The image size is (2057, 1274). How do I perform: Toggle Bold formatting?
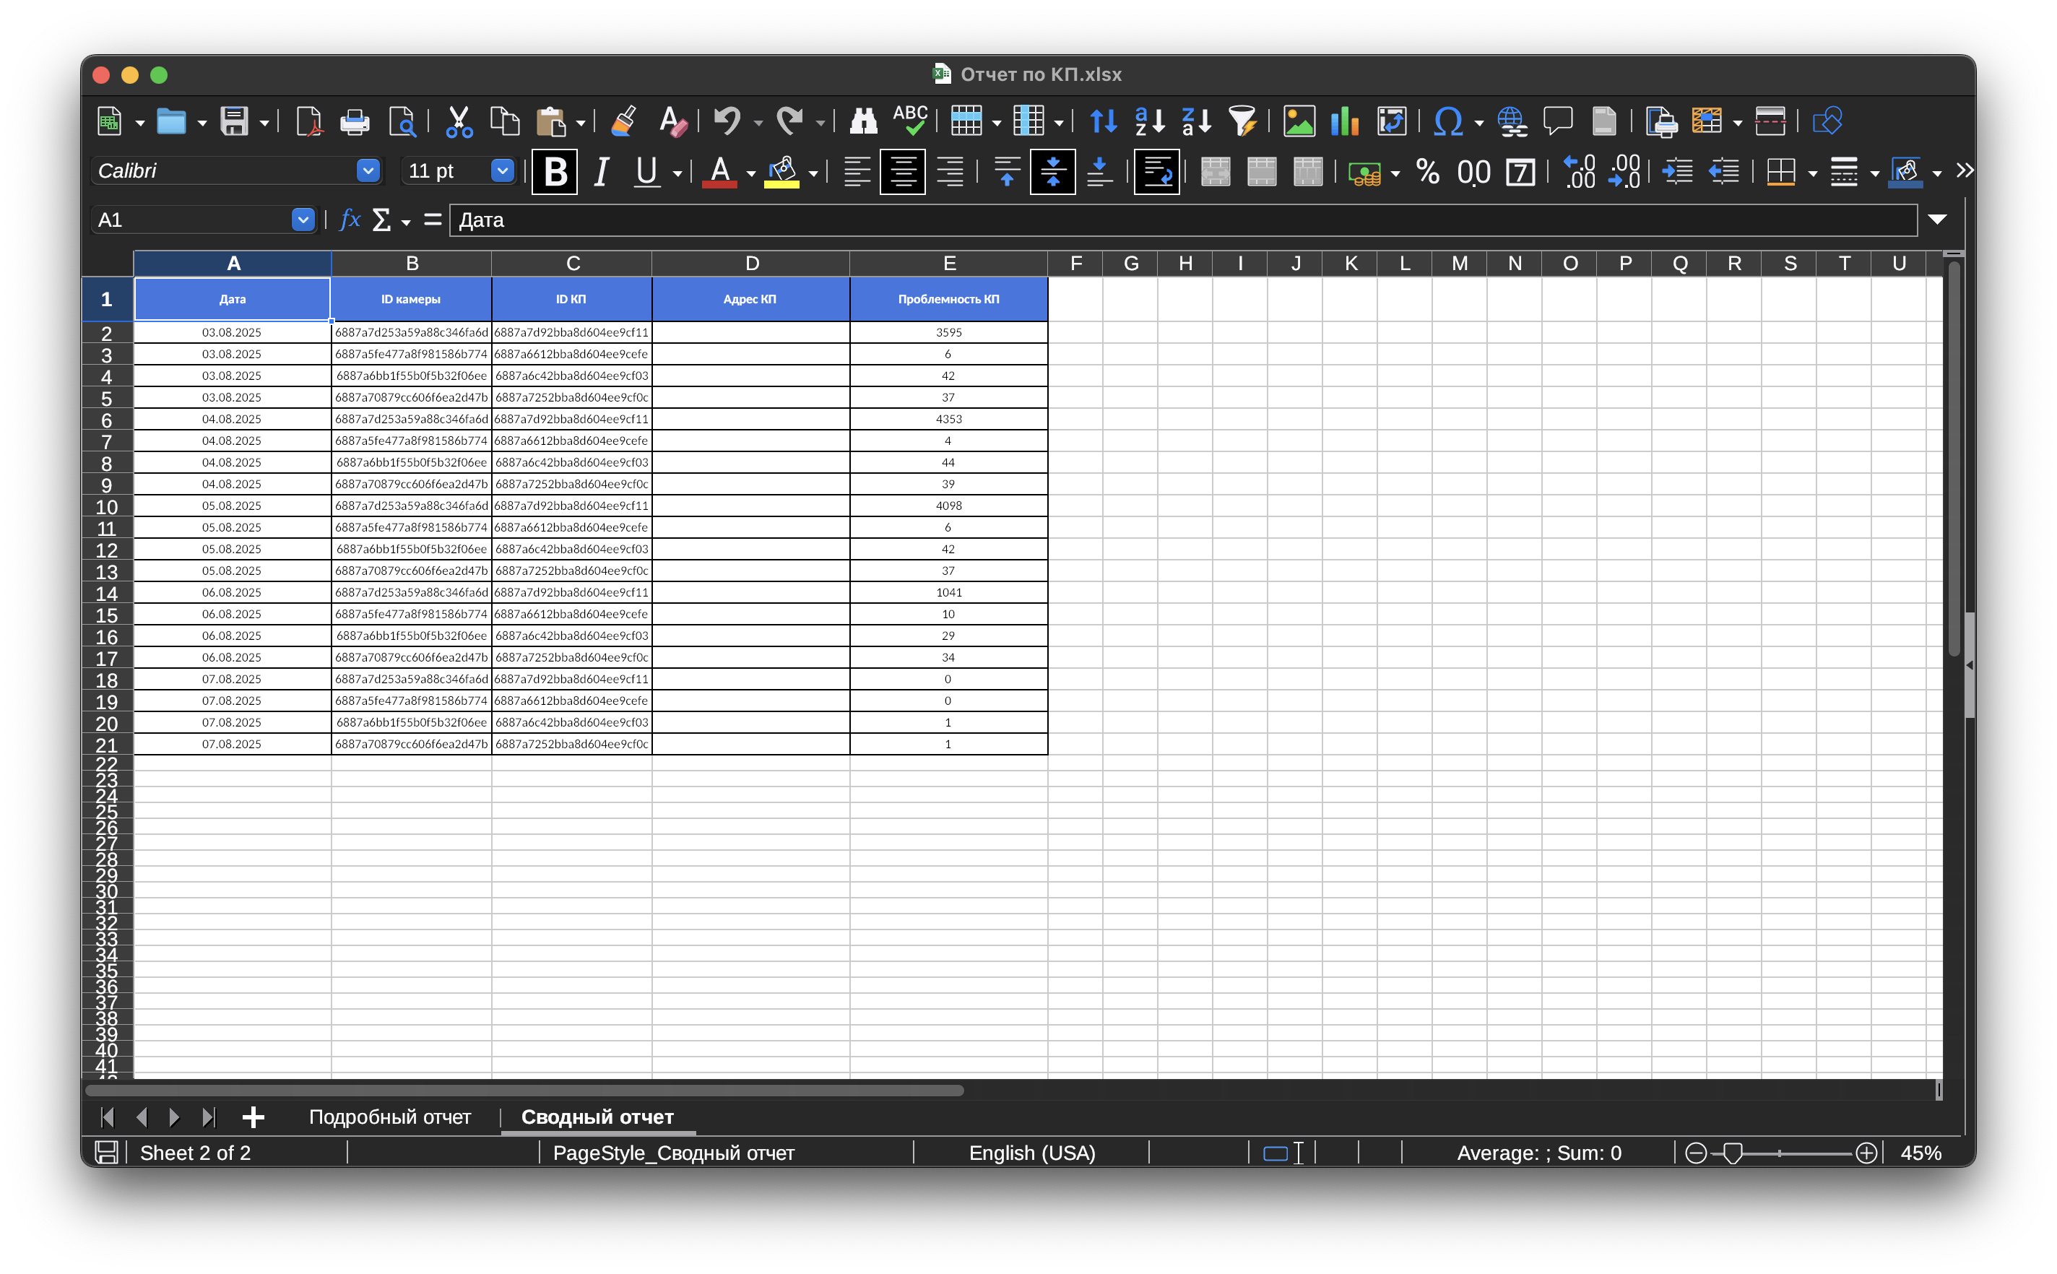pos(555,172)
